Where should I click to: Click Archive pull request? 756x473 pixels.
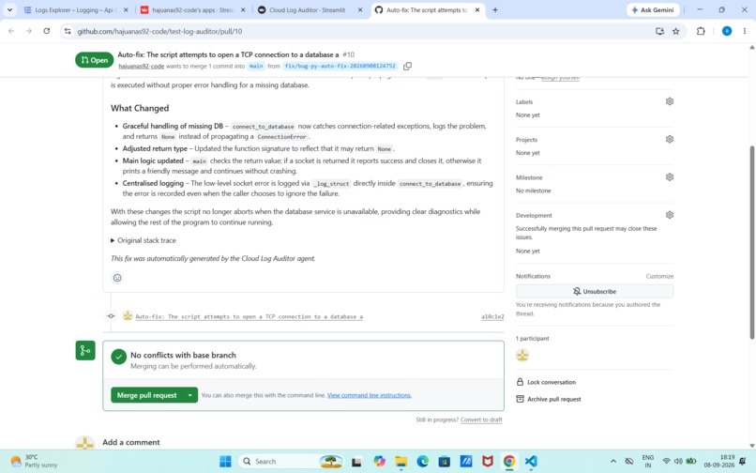548,399
